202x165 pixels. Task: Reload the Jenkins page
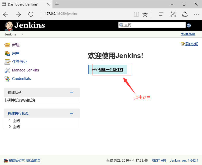(31, 14)
